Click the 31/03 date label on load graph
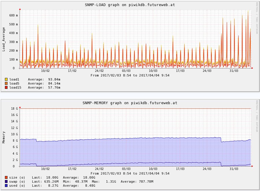 234,71
